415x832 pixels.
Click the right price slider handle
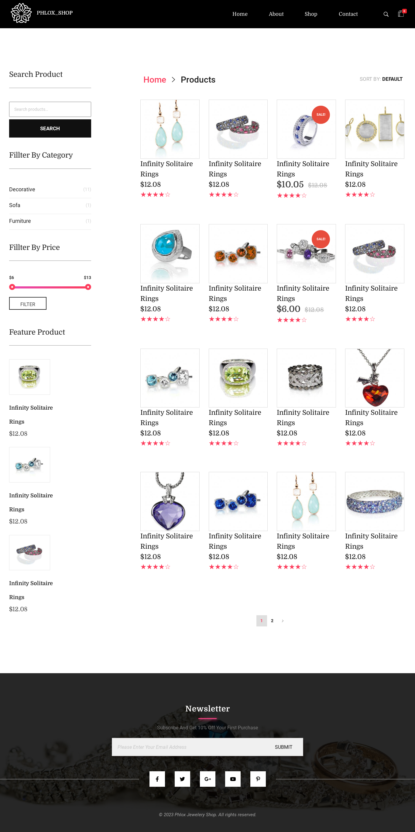pyautogui.click(x=88, y=287)
